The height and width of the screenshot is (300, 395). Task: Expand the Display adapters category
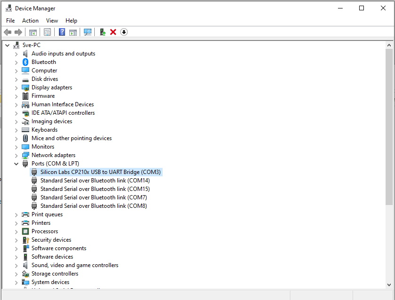[16, 87]
